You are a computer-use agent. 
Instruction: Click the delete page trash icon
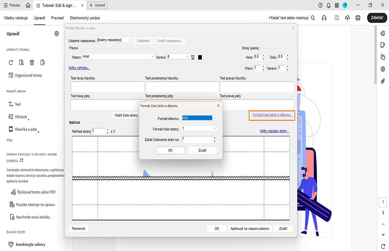pyautogui.click(x=32, y=62)
